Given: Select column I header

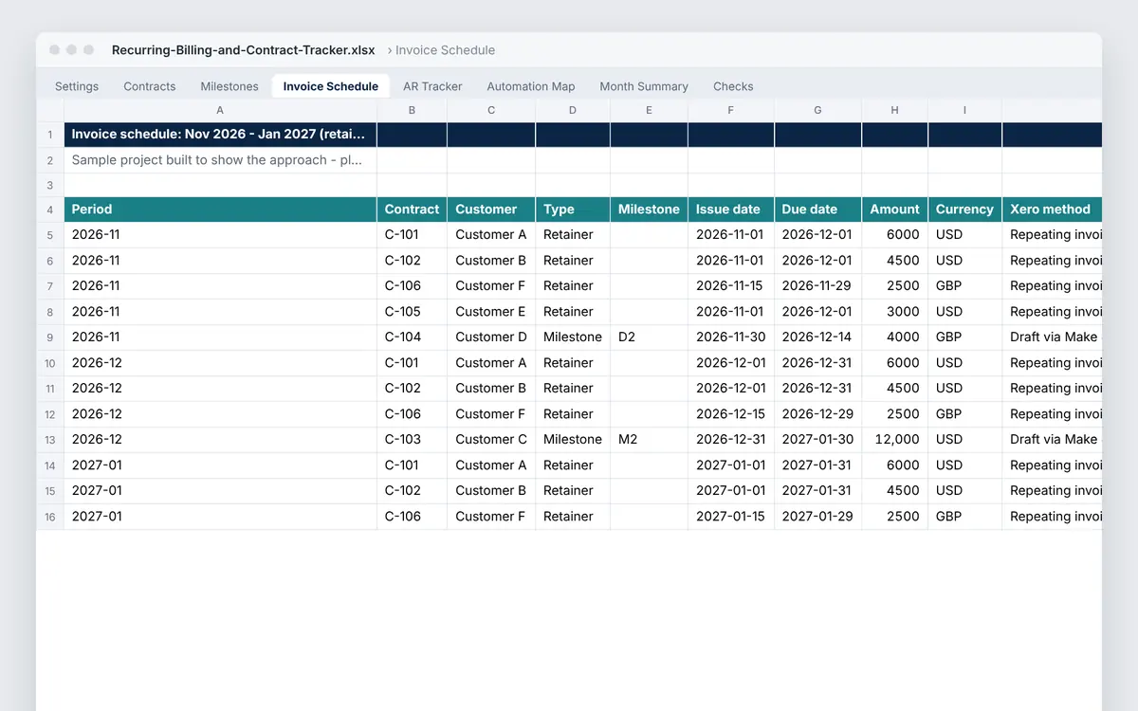Looking at the screenshot, I should (x=964, y=111).
